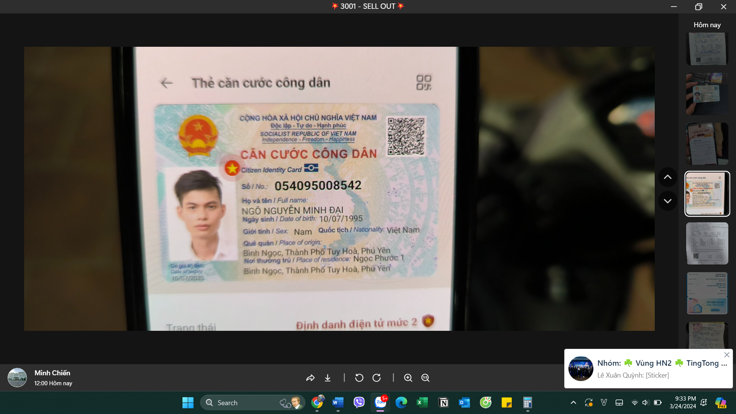The width and height of the screenshot is (736, 414).
Task: Select third thumbnail showing phone screen
Action: click(x=707, y=144)
